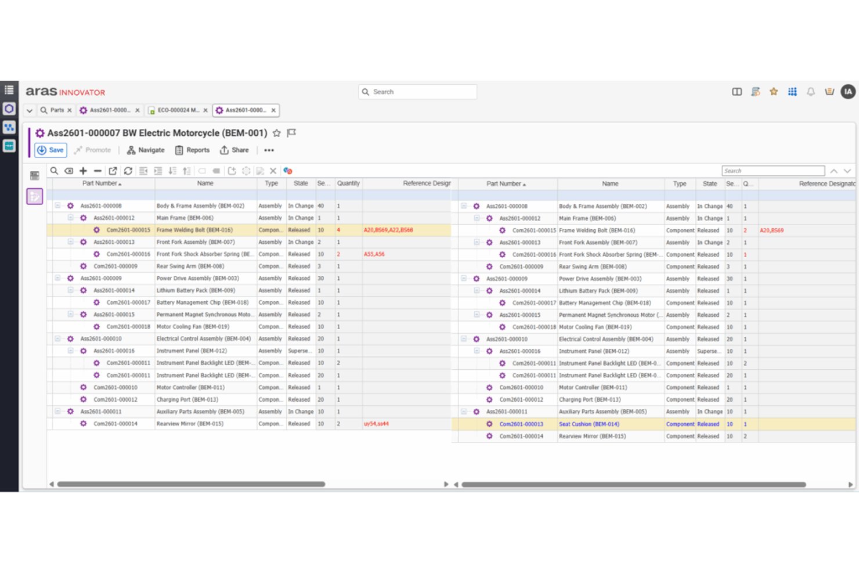Image resolution: width=859 pixels, height=573 pixels.
Task: Click the refresh icon in BOM toolbar
Action: coord(128,171)
